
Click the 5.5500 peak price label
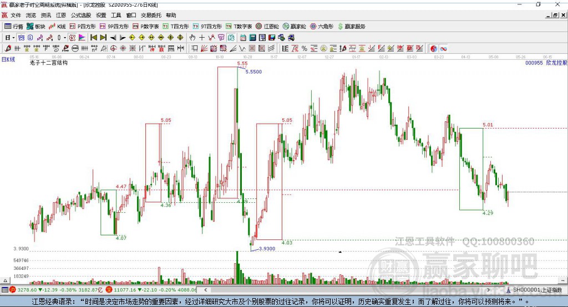click(x=253, y=71)
